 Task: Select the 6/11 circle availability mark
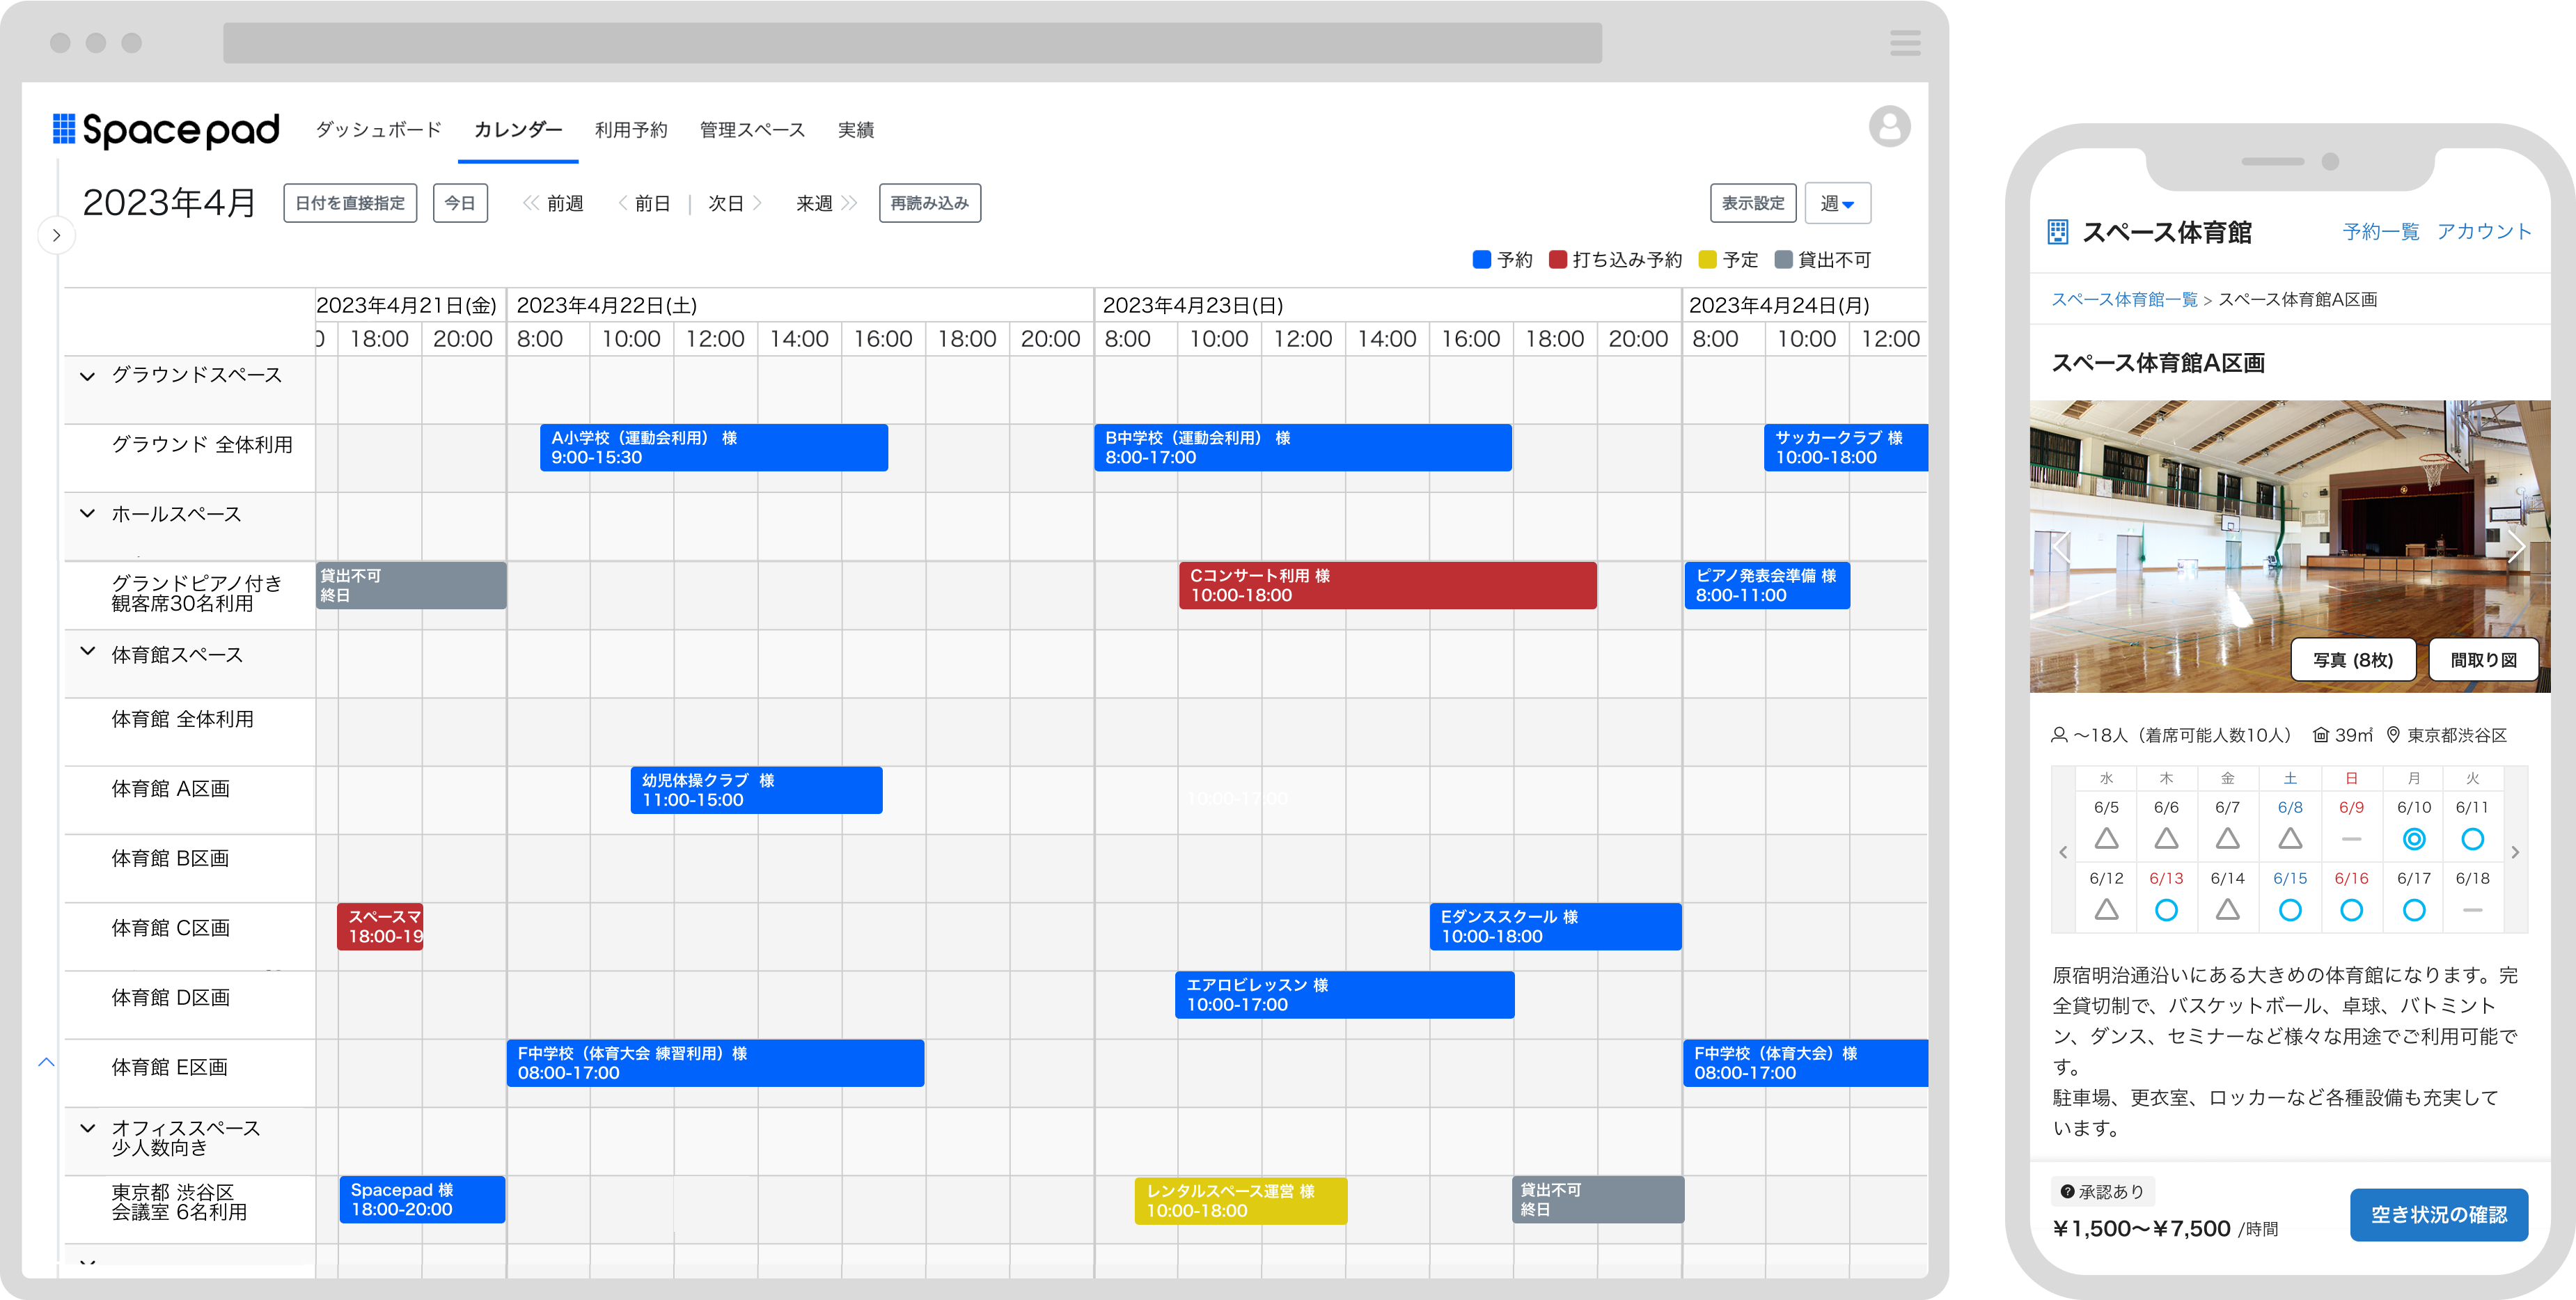[2472, 839]
